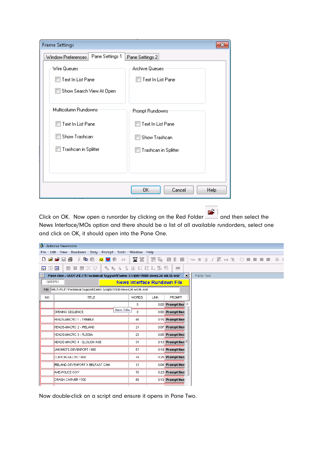323x457 pixels.
Task: Open the File menu
Action: pos(43,252)
